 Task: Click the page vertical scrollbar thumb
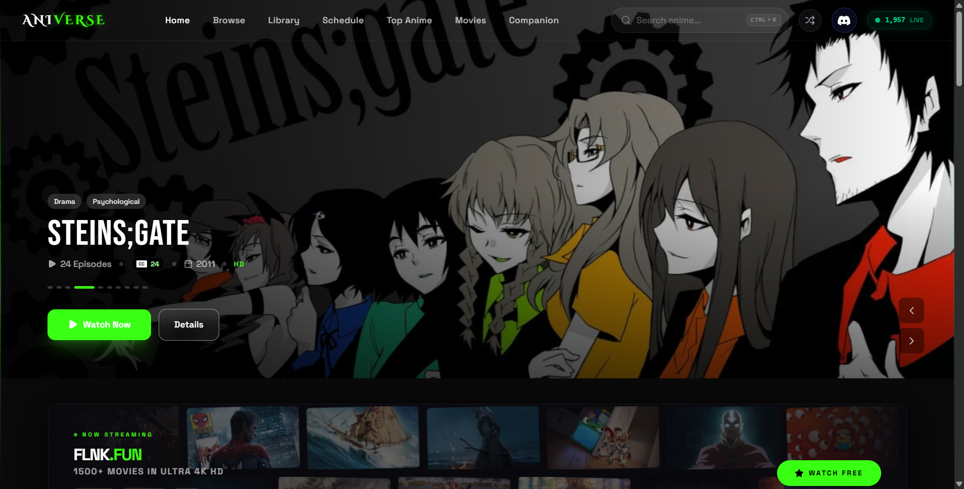[x=959, y=49]
